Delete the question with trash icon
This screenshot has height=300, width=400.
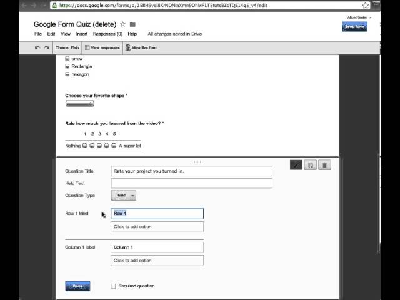[x=324, y=165]
